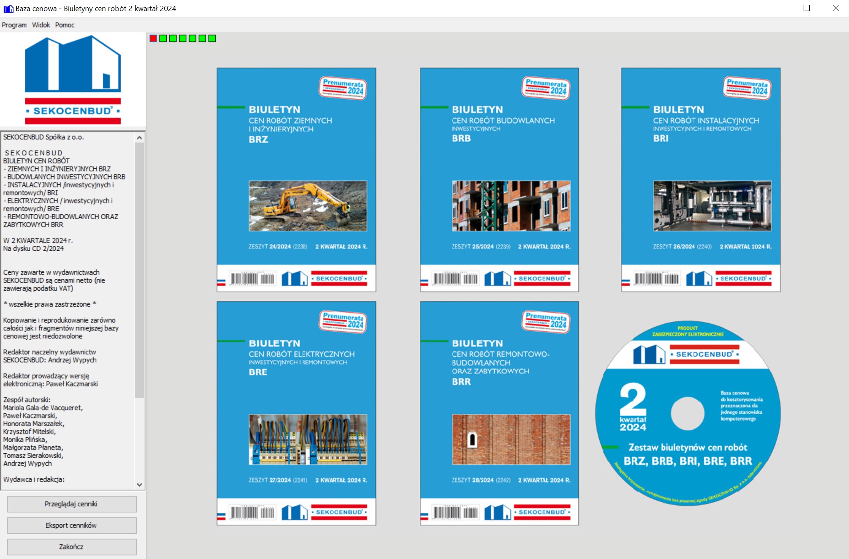Image resolution: width=849 pixels, height=559 pixels.
Task: Click the red status square indicator
Action: point(153,38)
